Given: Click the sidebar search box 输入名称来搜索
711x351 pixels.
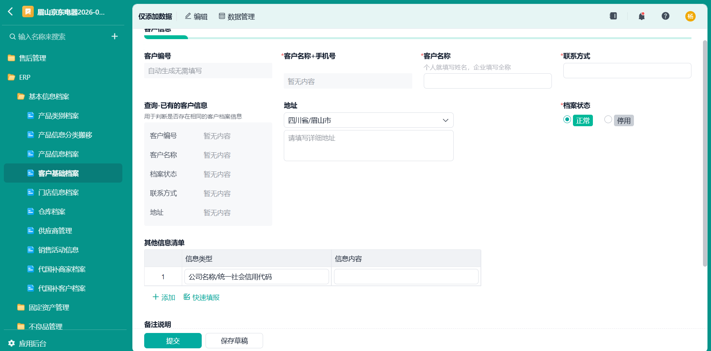Looking at the screenshot, I should (x=58, y=36).
